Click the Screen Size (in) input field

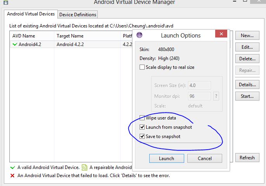(x=199, y=85)
